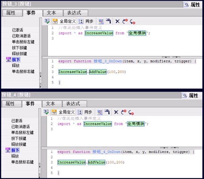Open 属性 tab in 按钮_3 panel
Viewport: 204px width, 179px height.
[12, 13]
